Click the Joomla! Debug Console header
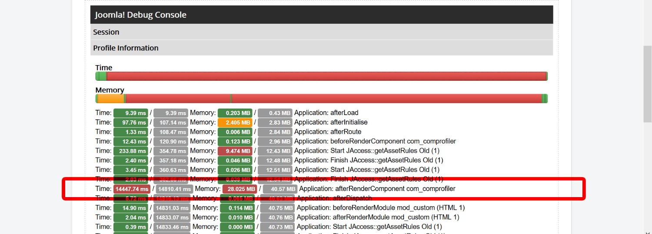The width and height of the screenshot is (652, 234). click(322, 14)
